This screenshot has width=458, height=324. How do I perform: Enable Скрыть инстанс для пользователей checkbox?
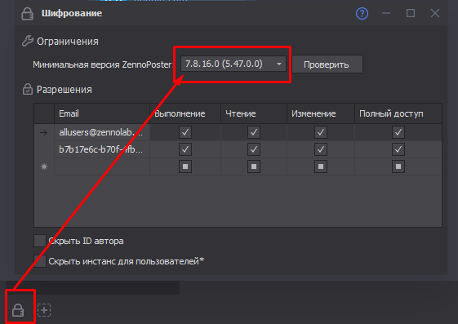pos(40,261)
